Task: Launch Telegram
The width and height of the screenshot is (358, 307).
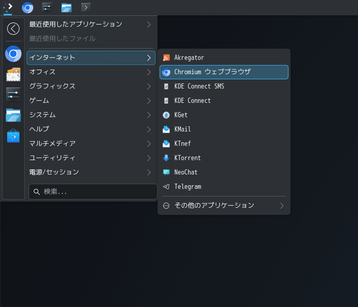Action: coord(224,187)
